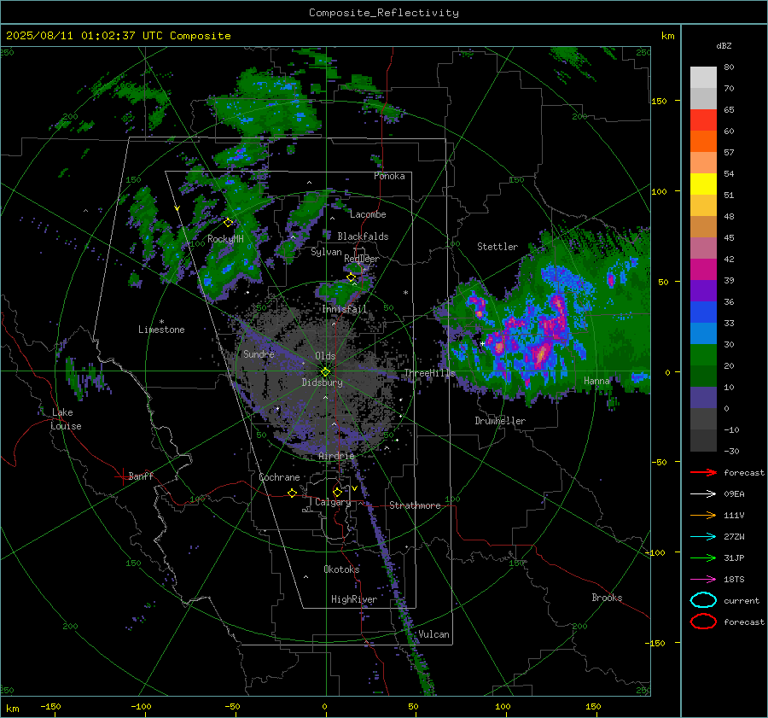Click the dBZ legend heading
This screenshot has width=768, height=718.
(724, 46)
